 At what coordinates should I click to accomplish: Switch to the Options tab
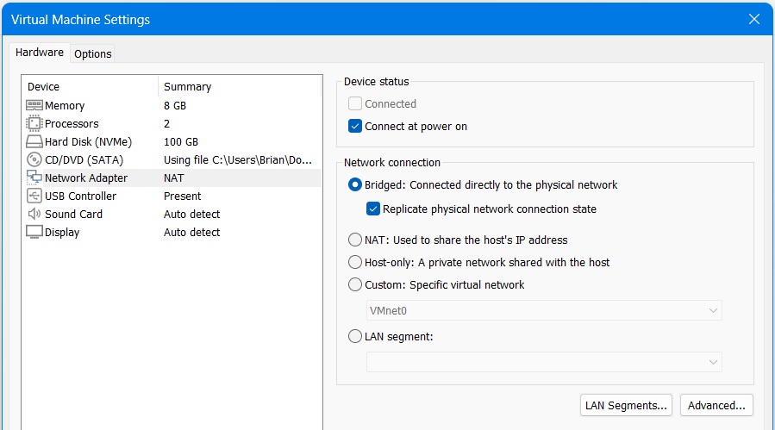(93, 53)
